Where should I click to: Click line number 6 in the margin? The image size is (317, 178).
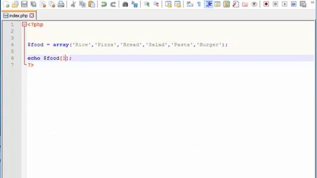(x=12, y=58)
